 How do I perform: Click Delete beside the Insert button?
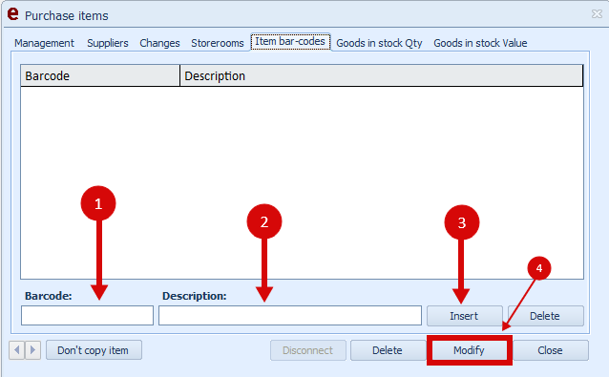point(546,316)
